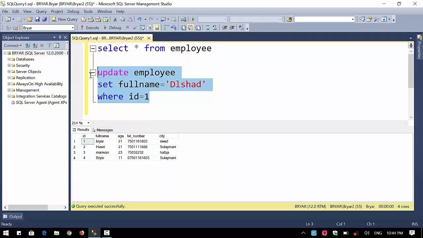423x238 pixels.
Task: Click the editor vertical scrollbar thumb
Action: click(411, 71)
